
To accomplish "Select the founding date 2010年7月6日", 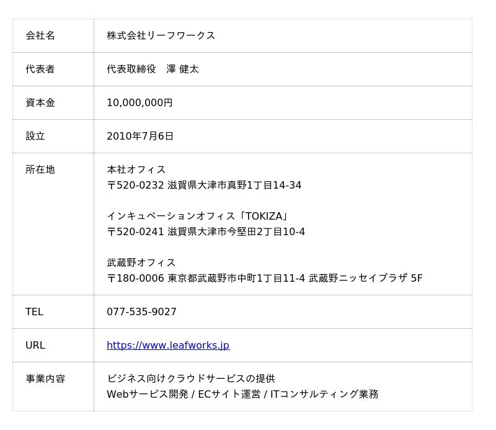I will point(140,137).
